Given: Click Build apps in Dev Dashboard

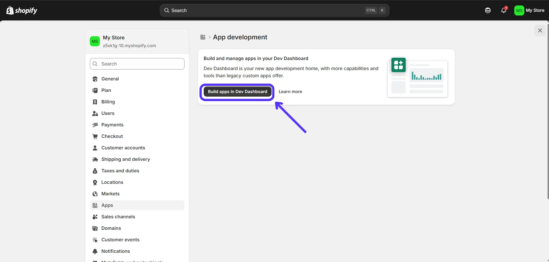Looking at the screenshot, I should point(237,92).
